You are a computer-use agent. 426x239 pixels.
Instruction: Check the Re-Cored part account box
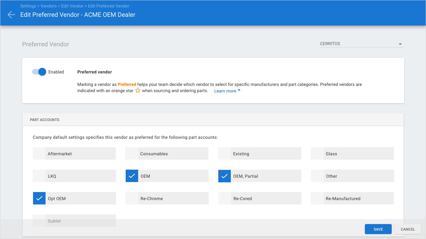[x=224, y=199]
